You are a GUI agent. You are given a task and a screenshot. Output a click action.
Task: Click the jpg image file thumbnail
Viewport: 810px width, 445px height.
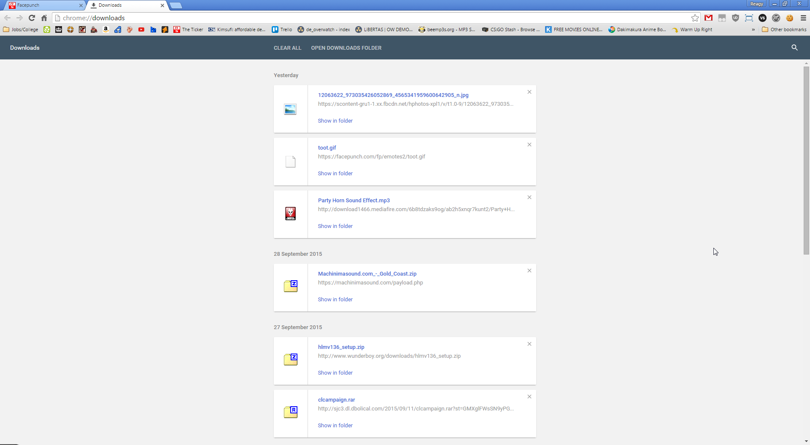point(290,109)
